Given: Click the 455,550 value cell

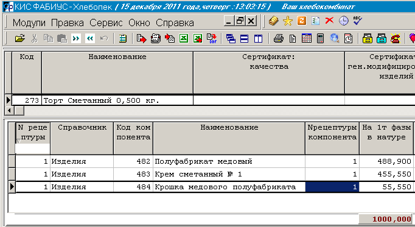Looking at the screenshot, I should pyautogui.click(x=386, y=174).
